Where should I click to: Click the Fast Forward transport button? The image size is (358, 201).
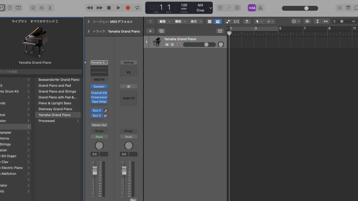(x=100, y=8)
